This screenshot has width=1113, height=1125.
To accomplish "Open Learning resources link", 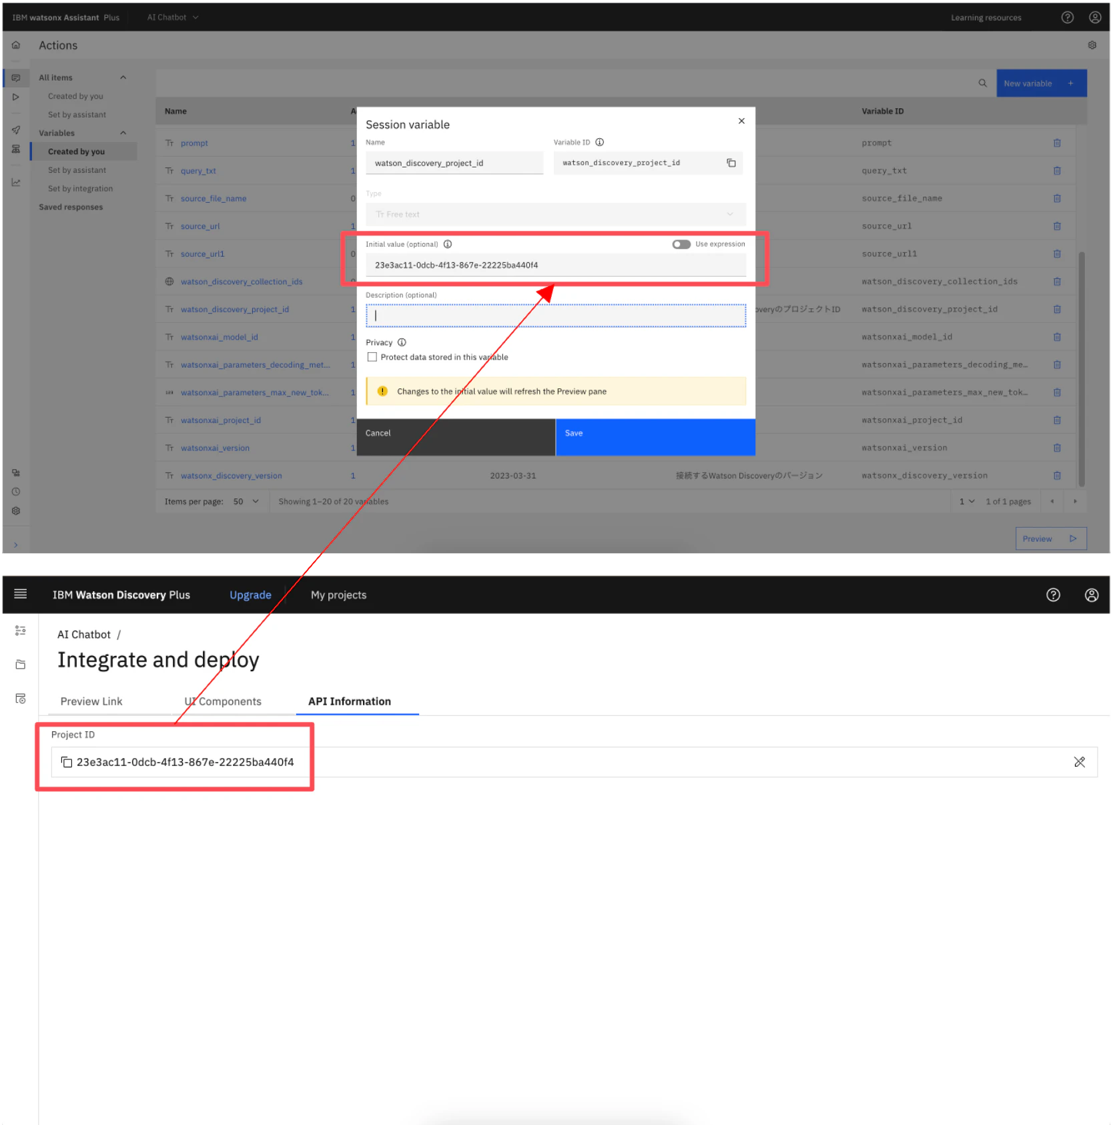I will (x=986, y=17).
